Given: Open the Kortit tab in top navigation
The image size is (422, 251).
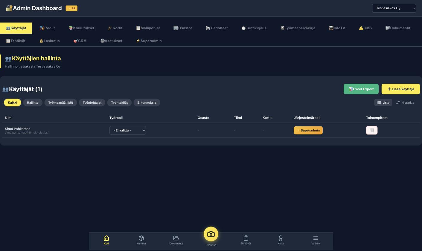Looking at the screenshot, I should point(115,28).
